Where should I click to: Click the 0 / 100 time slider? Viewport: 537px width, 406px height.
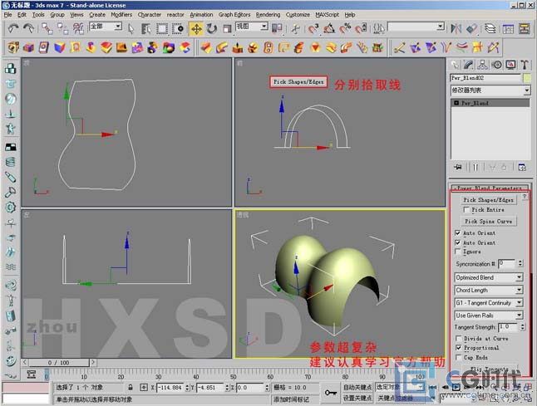tap(59, 363)
